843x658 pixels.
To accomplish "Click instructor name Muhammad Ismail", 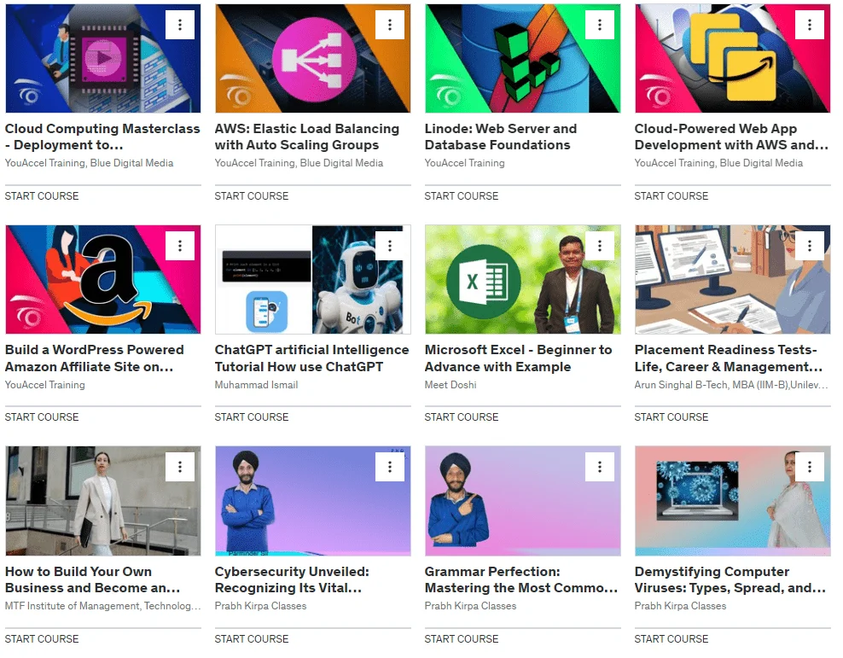I will tap(257, 385).
